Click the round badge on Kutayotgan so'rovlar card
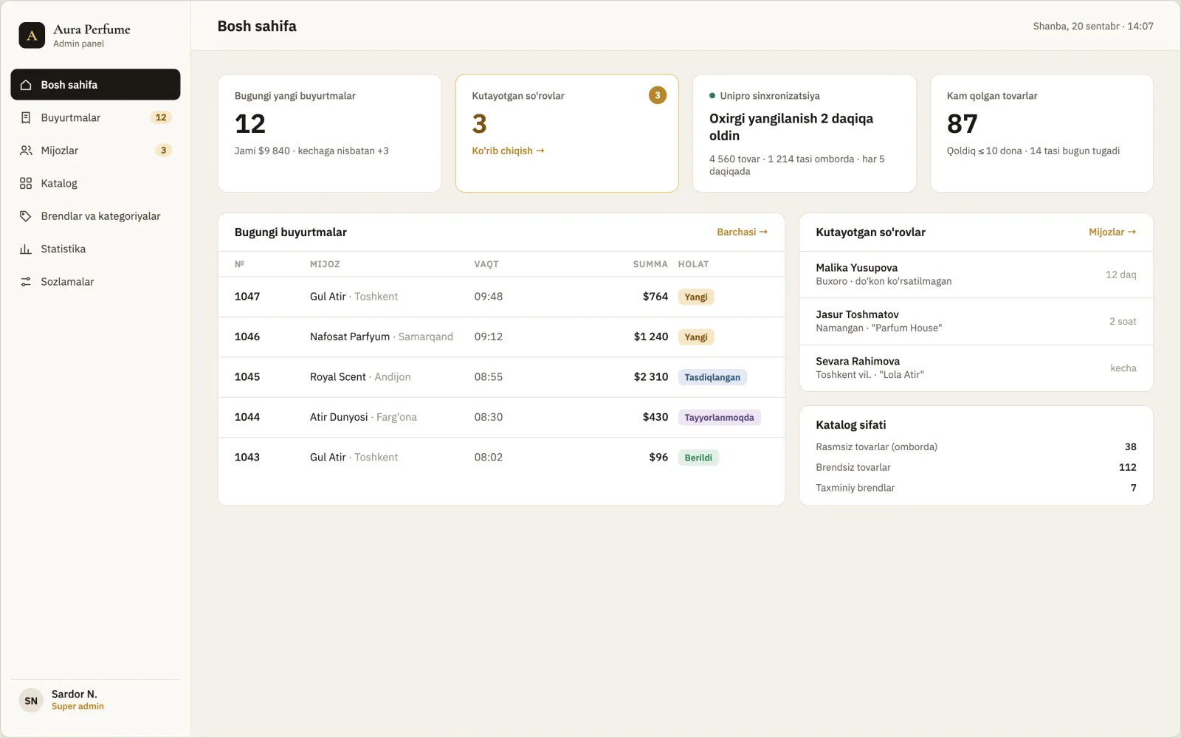 coord(658,95)
